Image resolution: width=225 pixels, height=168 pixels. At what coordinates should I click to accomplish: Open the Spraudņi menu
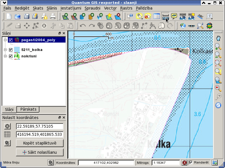click(93, 8)
